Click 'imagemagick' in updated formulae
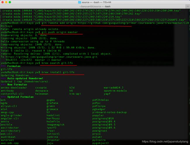This screenshot has width=190, height=145. tap(56, 125)
